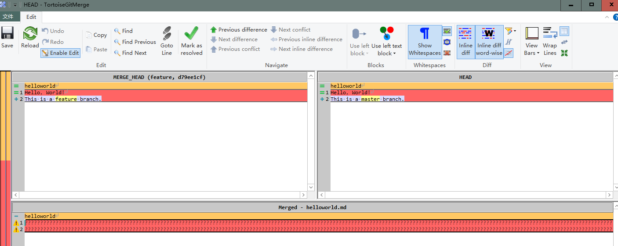Open the 文件 menu tab
Viewport: 618px width, 246px height.
pyautogui.click(x=8, y=17)
